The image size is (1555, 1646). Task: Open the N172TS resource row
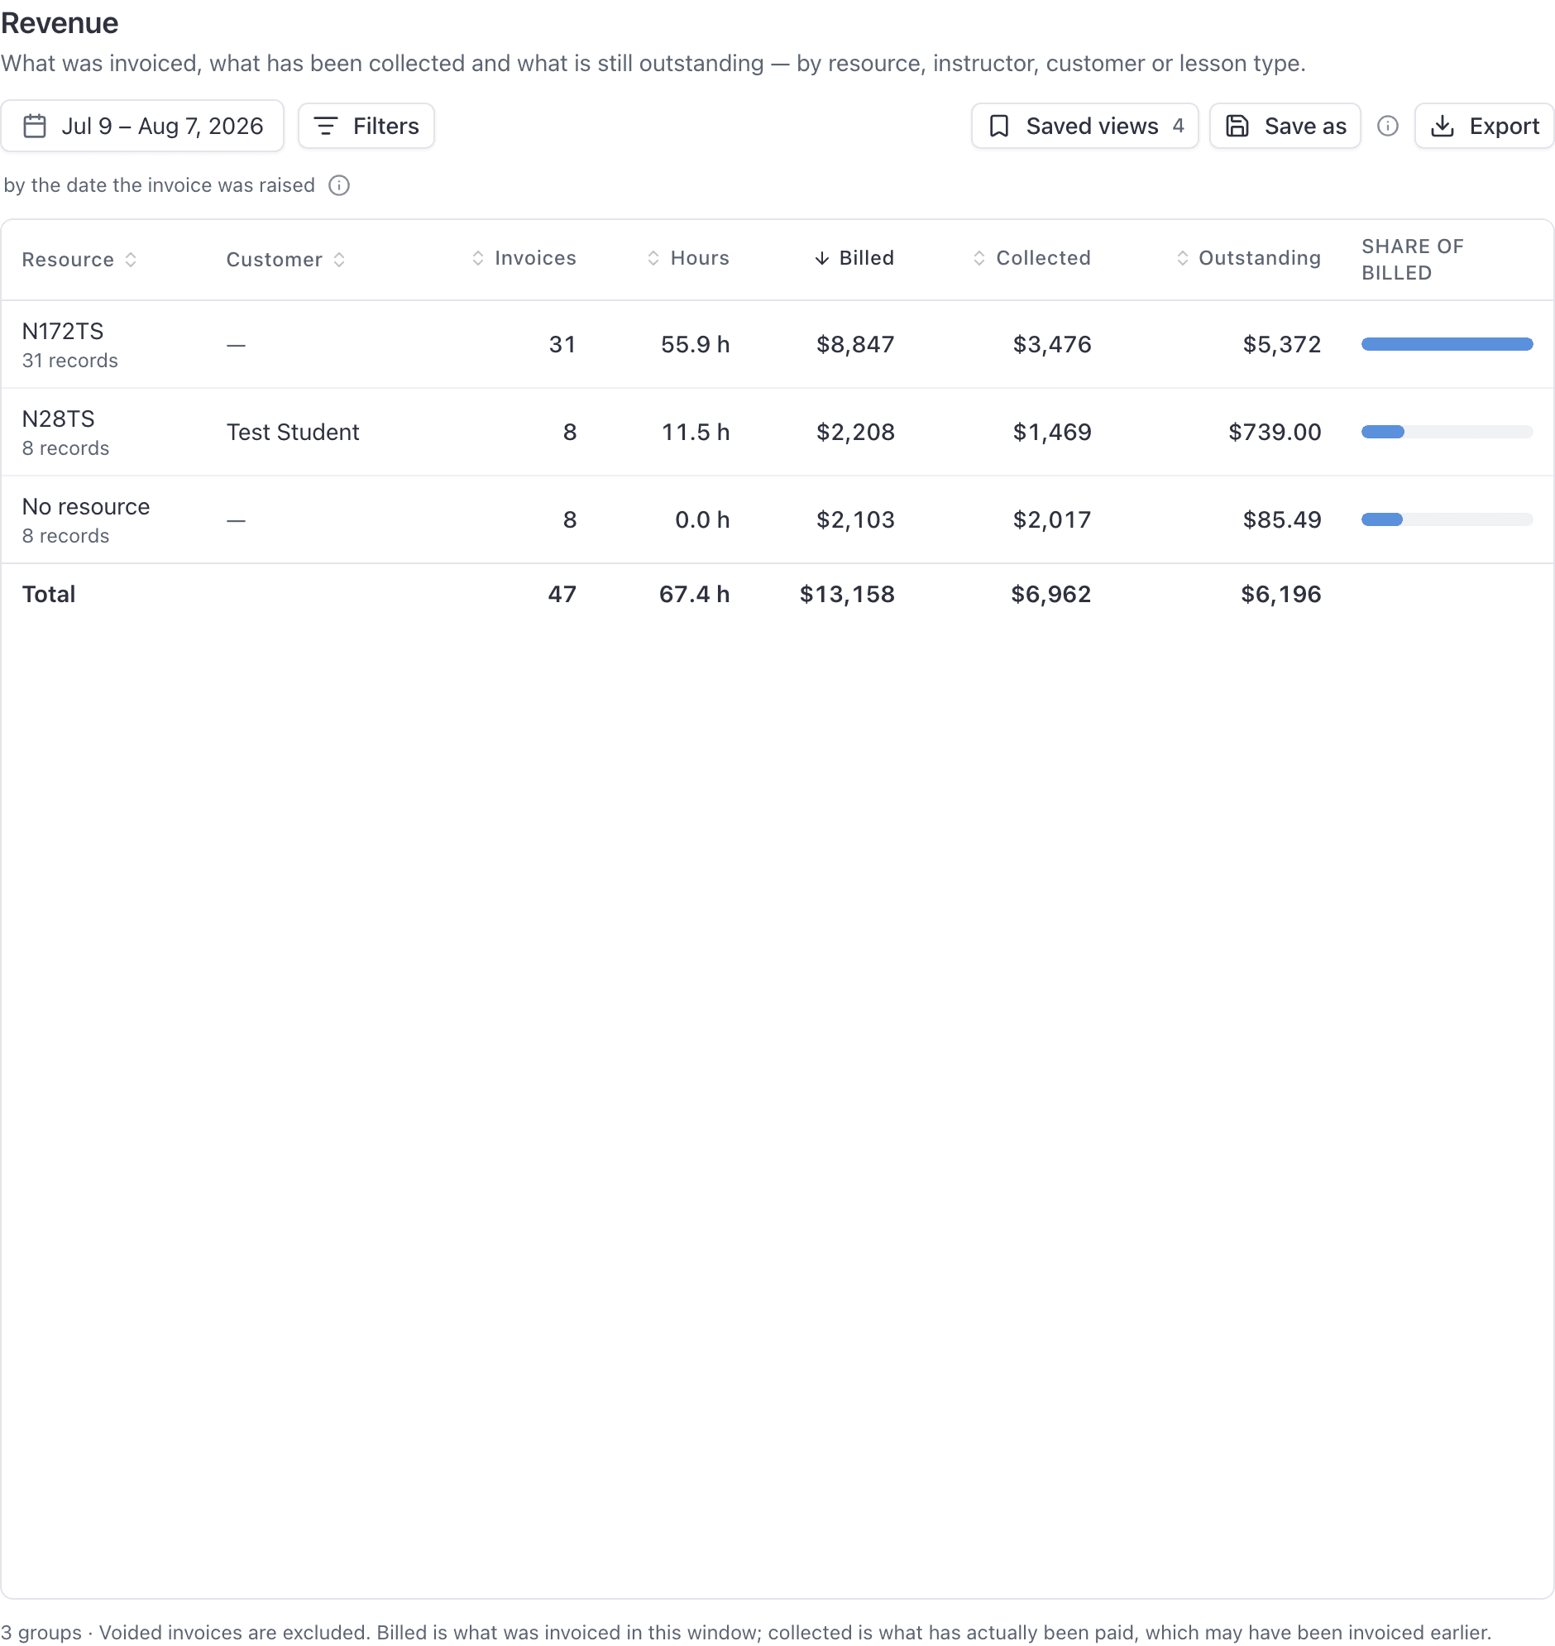click(x=777, y=344)
